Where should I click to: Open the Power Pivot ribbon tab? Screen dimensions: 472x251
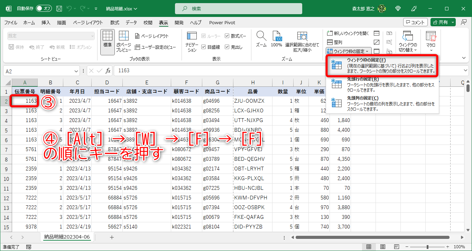tap(222, 22)
